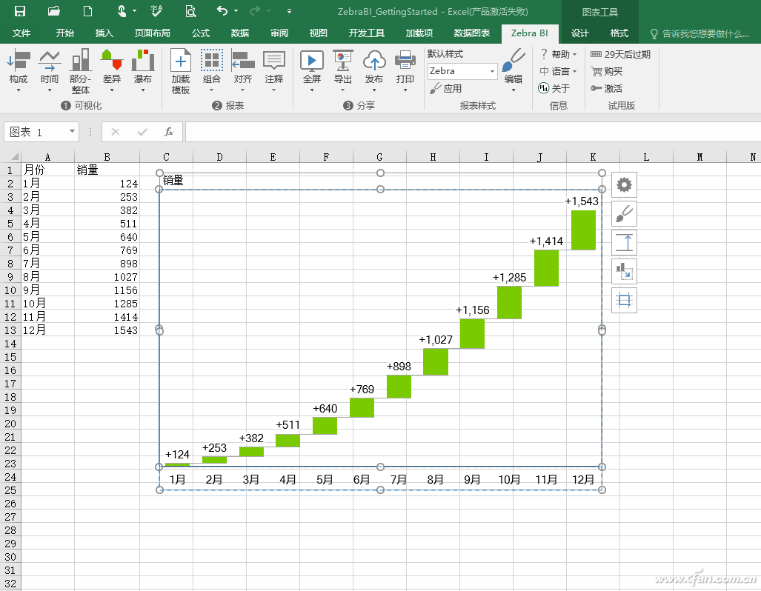Open the 公式 tab
Viewport: 761px width, 591px height.
coord(201,33)
